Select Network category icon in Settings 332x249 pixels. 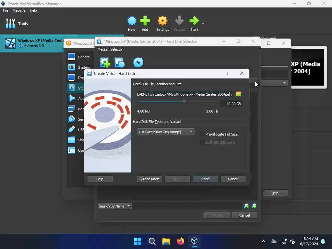pos(72,109)
